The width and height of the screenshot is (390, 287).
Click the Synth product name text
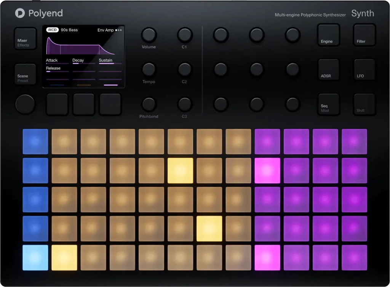pos(363,13)
